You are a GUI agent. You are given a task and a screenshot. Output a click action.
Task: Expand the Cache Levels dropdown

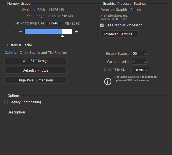(145, 62)
